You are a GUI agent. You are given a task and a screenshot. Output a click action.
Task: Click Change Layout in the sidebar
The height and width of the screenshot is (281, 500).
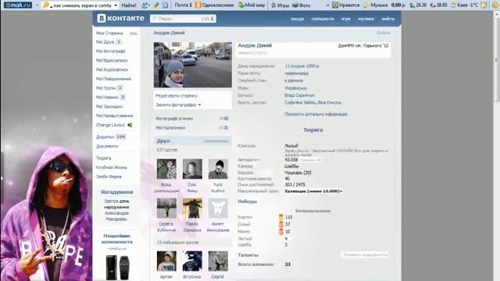[x=110, y=125]
